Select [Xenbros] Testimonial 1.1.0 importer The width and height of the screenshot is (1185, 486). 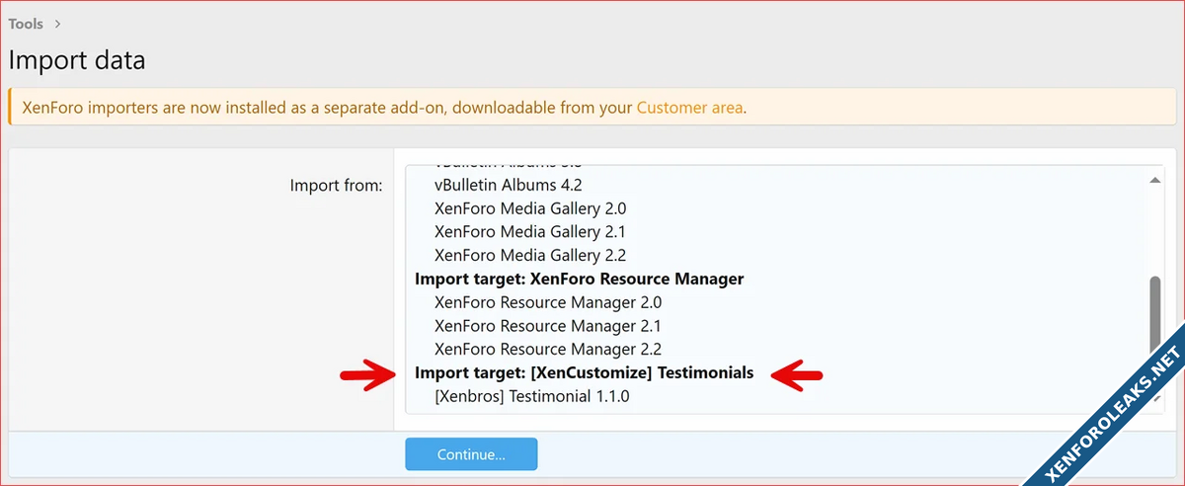click(531, 396)
